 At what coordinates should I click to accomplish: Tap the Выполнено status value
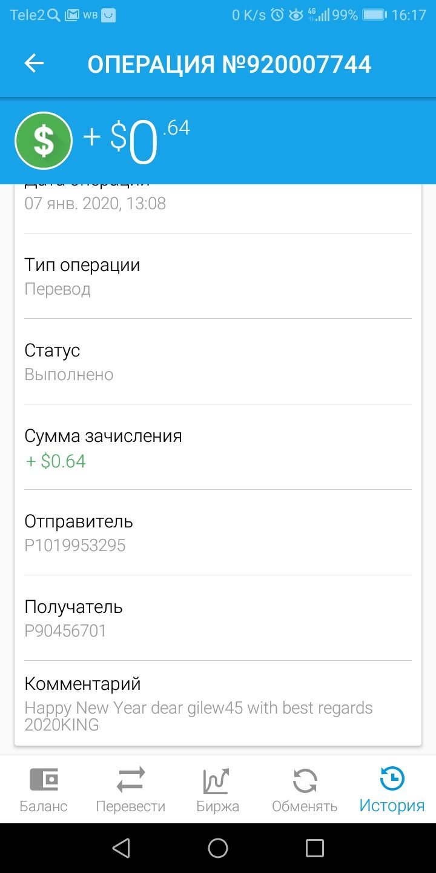tap(69, 375)
